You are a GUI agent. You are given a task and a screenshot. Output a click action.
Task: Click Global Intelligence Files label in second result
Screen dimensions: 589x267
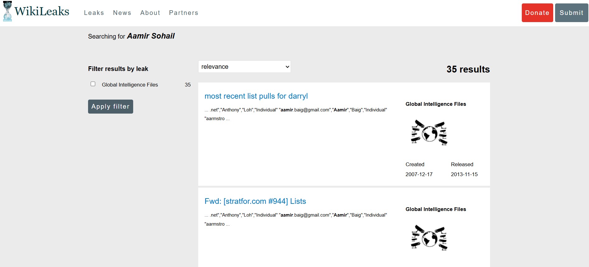[436, 209]
